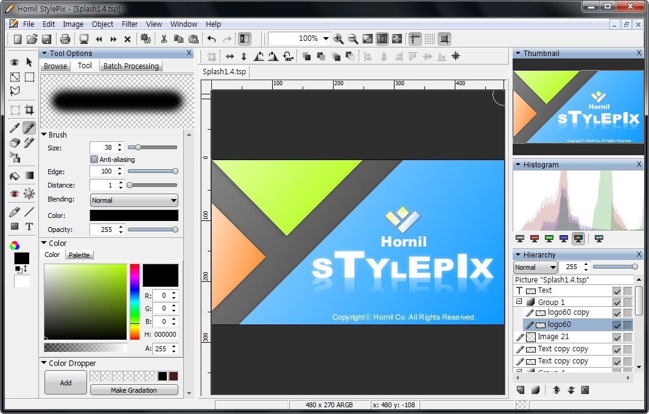Collapse the Color Dropper section
This screenshot has width=649, height=414.
44,363
